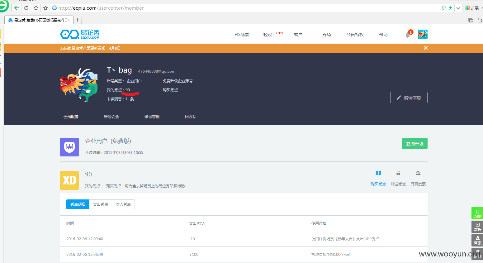Switch to the 回收站 tab
The width and height of the screenshot is (483, 263).
click(x=190, y=117)
